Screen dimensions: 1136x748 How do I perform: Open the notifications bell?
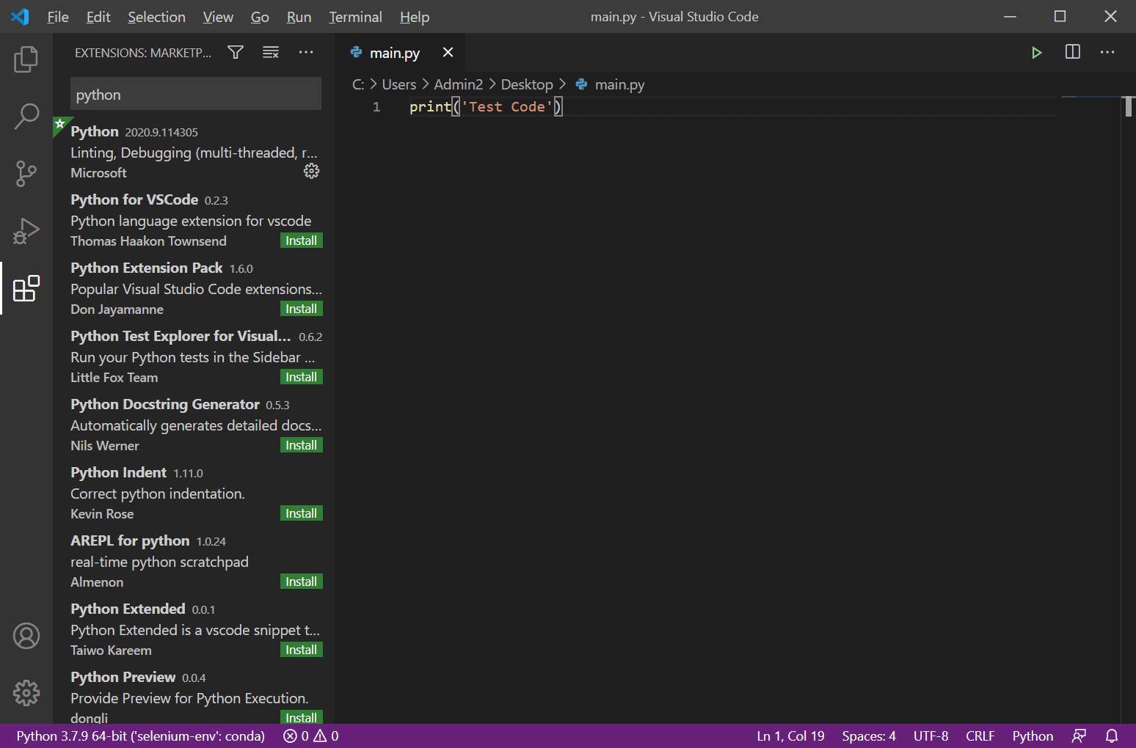click(1112, 736)
